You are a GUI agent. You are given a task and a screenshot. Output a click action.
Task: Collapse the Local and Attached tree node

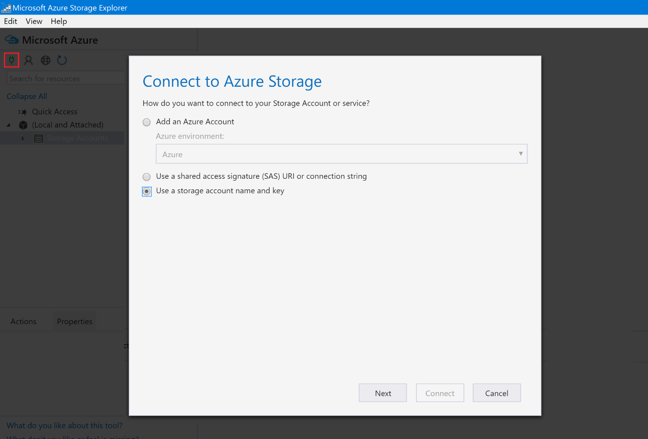pos(8,125)
